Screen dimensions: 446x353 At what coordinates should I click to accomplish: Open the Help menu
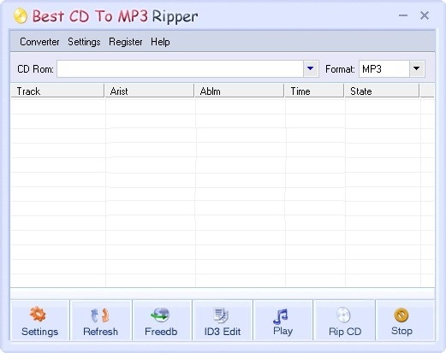click(160, 42)
